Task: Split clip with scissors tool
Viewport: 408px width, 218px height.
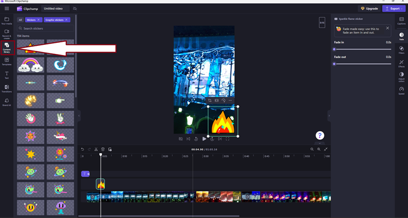Action: pyautogui.click(x=96, y=149)
